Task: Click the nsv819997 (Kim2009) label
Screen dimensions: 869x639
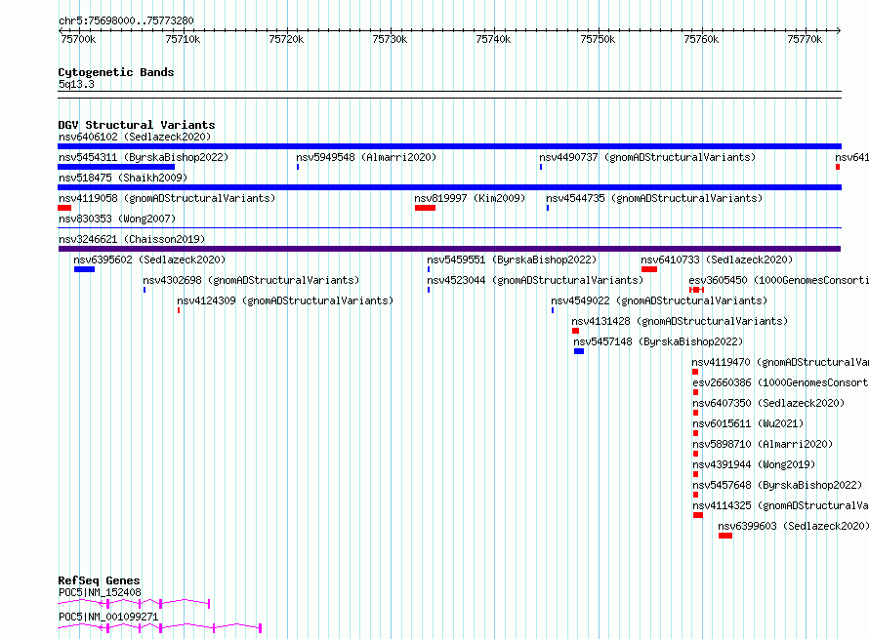Action: point(470,198)
